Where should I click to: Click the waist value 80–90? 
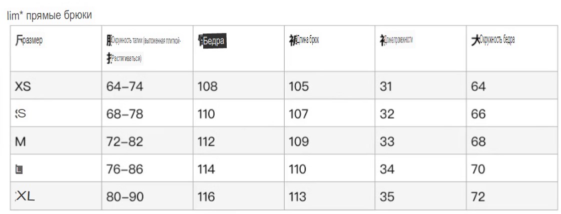pyautogui.click(x=125, y=196)
